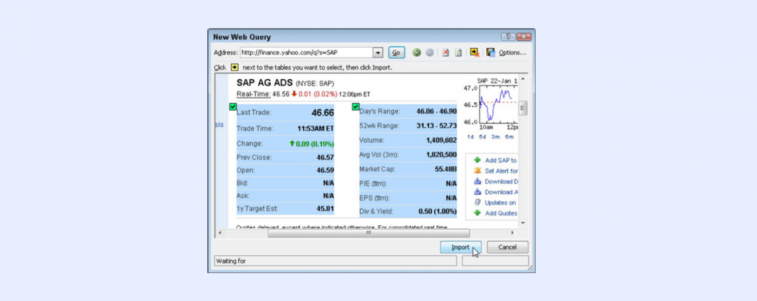Click the Refresh page icon
The width and height of the screenshot is (757, 301).
(x=459, y=52)
